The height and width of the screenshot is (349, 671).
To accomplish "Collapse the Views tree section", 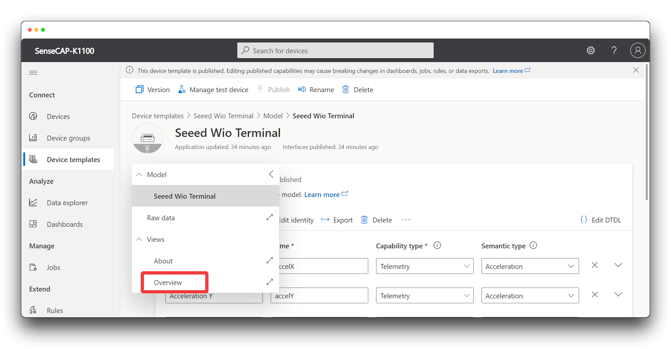I will click(139, 239).
